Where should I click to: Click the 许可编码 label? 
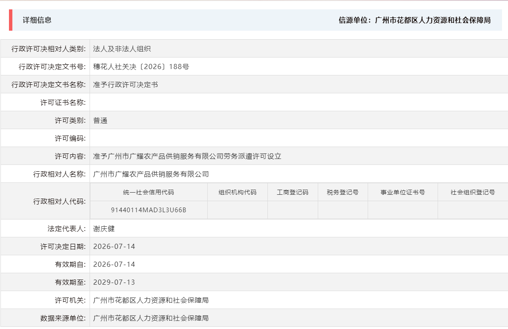(x=70, y=138)
